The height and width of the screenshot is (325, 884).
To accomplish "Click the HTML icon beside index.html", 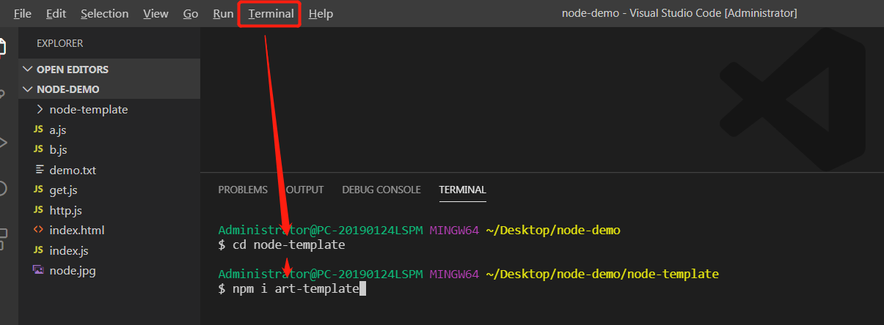I will pos(38,230).
